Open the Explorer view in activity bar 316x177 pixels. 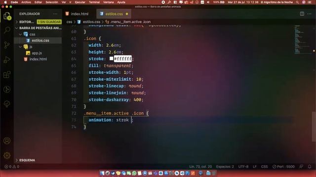point(7,16)
